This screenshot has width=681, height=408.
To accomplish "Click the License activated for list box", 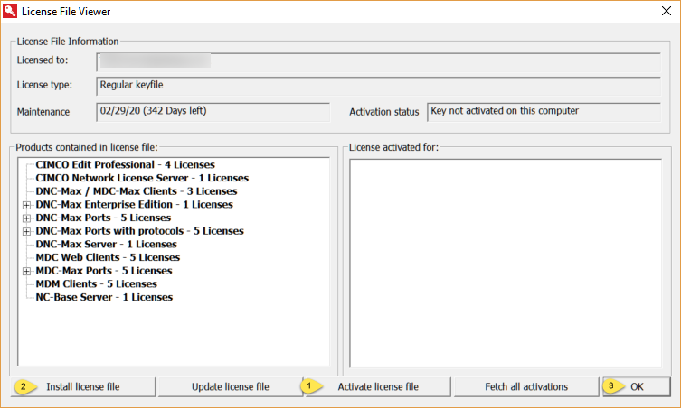I will pos(506,264).
